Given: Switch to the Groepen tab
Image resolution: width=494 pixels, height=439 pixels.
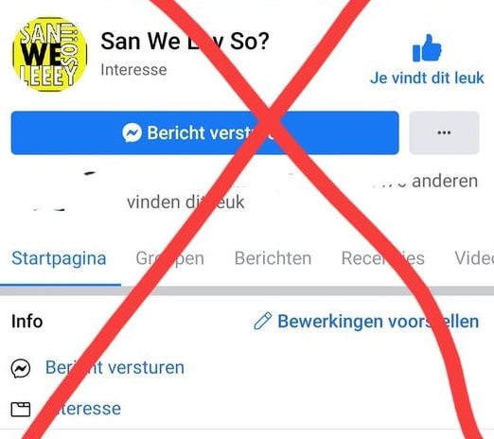Looking at the screenshot, I should click(x=169, y=258).
